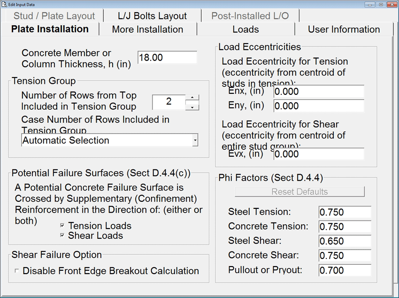Decrease number of rows with down arrow
This screenshot has width=399, height=298.
(192, 107)
